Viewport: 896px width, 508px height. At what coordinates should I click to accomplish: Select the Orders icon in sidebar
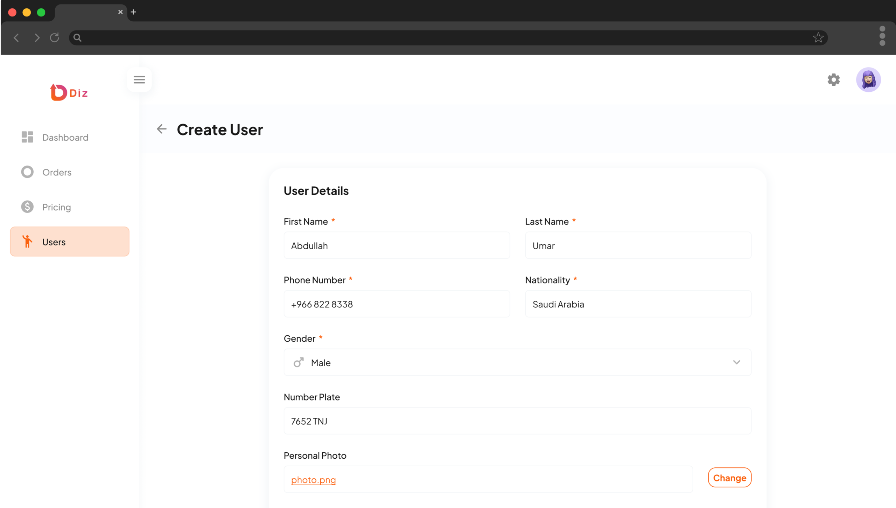click(27, 172)
